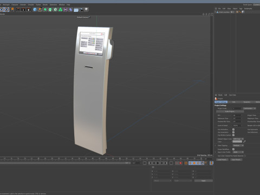
Task: Click the Level of Detail field
Action: [237, 126]
